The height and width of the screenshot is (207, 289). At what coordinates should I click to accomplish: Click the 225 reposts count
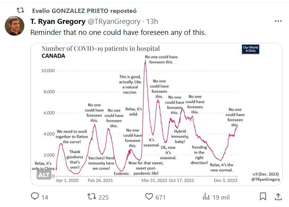point(103,197)
